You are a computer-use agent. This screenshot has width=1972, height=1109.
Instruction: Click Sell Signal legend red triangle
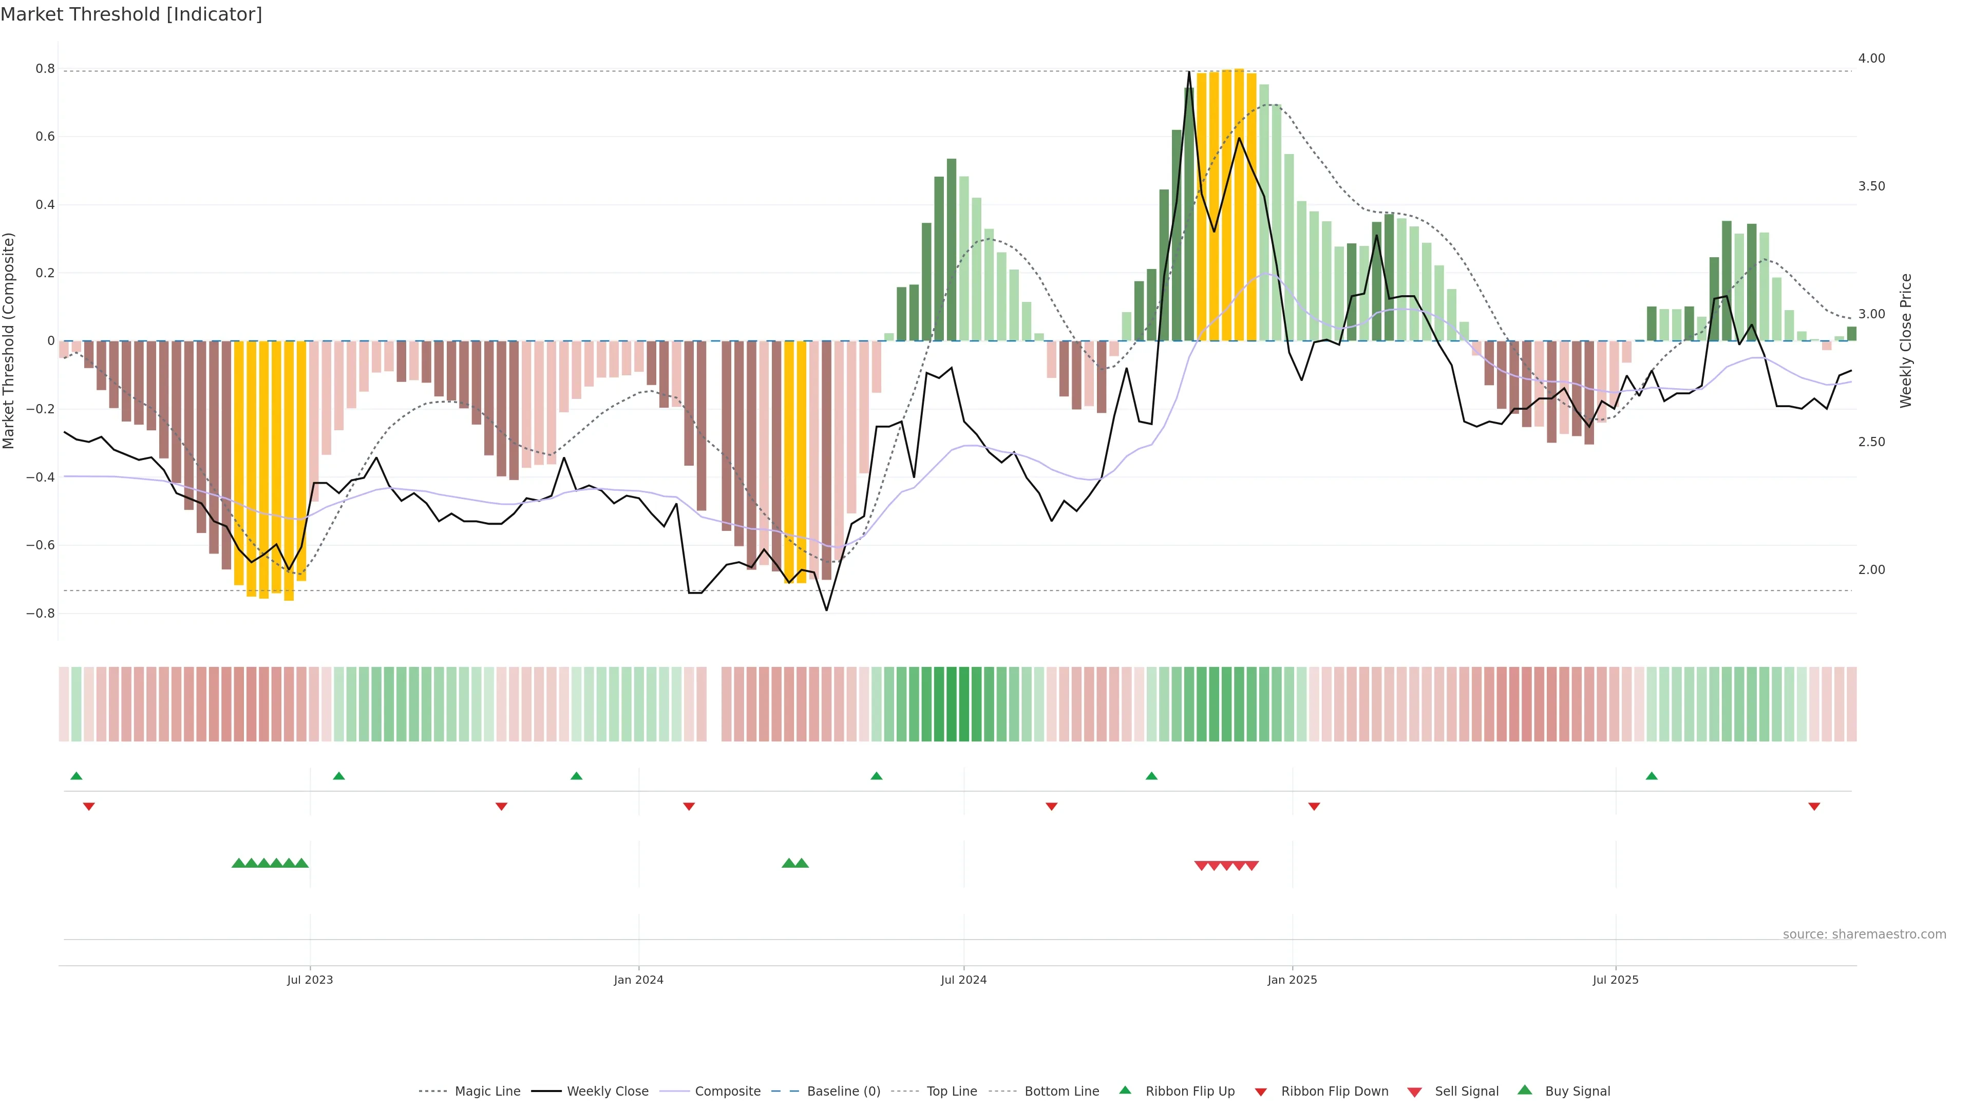pyautogui.click(x=1415, y=1092)
